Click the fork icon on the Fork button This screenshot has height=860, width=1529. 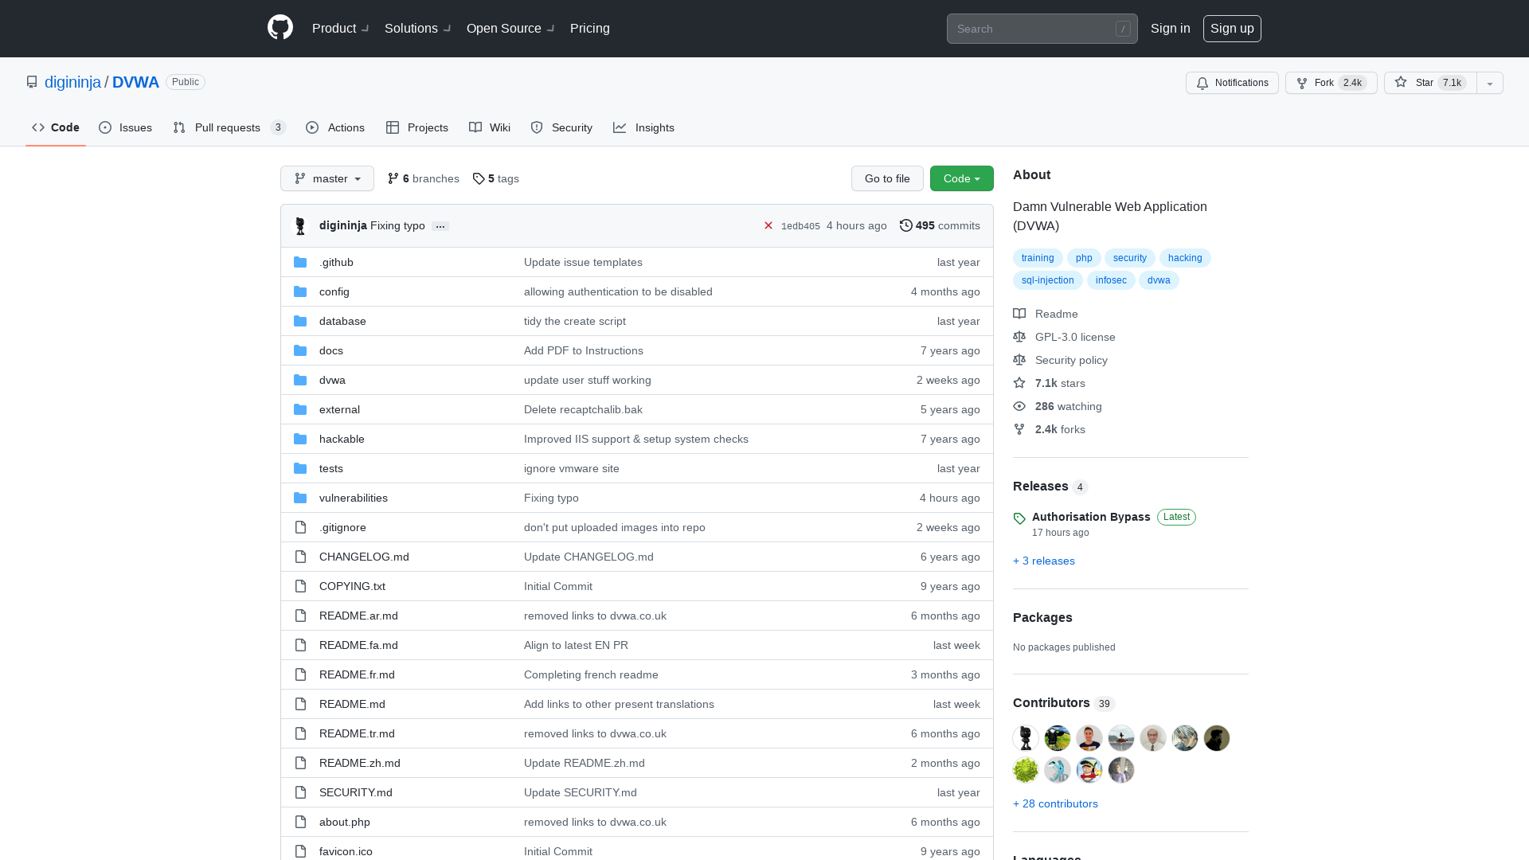[x=1302, y=83]
